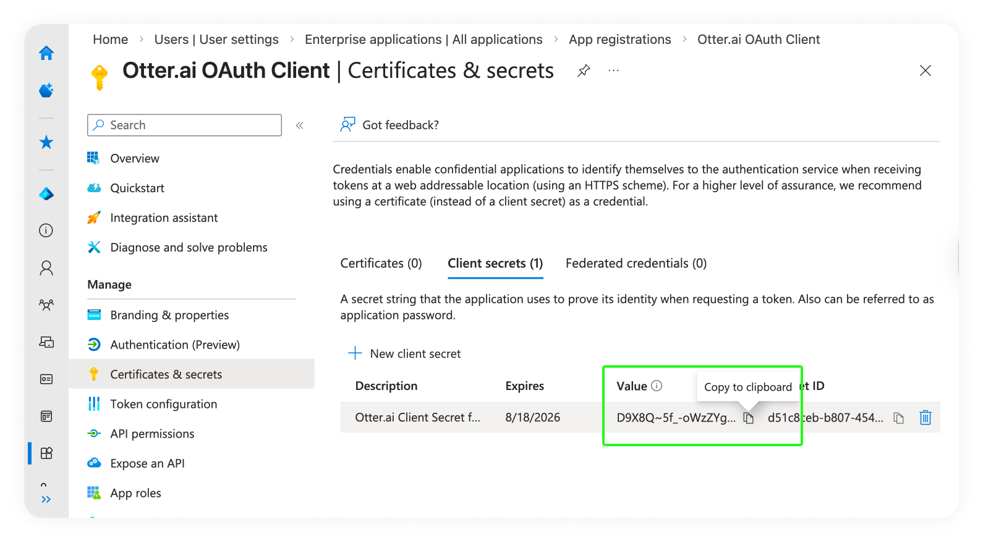Image resolution: width=983 pixels, height=542 pixels.
Task: Open Favorites star in left rail
Action: tap(46, 143)
